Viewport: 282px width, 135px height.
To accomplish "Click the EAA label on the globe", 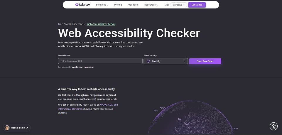I will (x=187, y=124).
